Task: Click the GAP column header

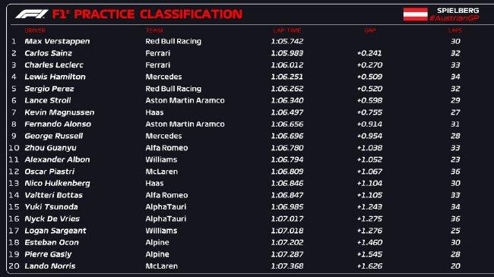Action: coord(370,30)
